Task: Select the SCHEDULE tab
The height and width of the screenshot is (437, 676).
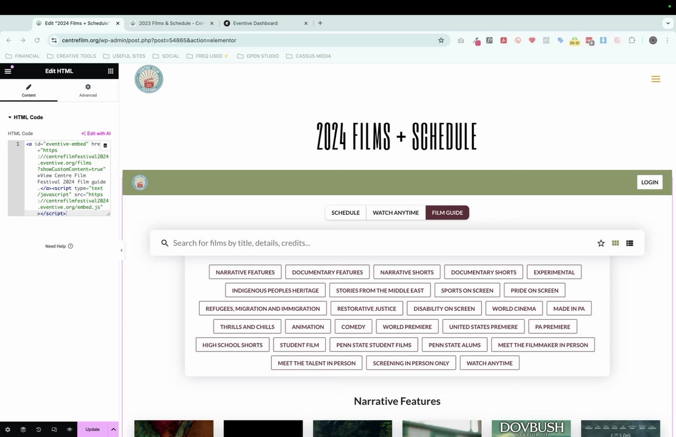Action: [345, 213]
